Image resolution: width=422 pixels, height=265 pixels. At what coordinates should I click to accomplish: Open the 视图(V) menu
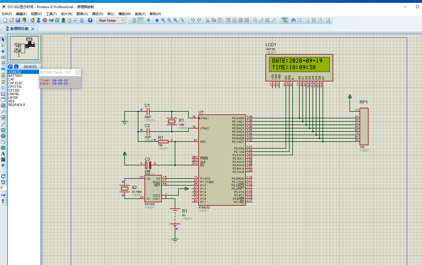coord(36,14)
